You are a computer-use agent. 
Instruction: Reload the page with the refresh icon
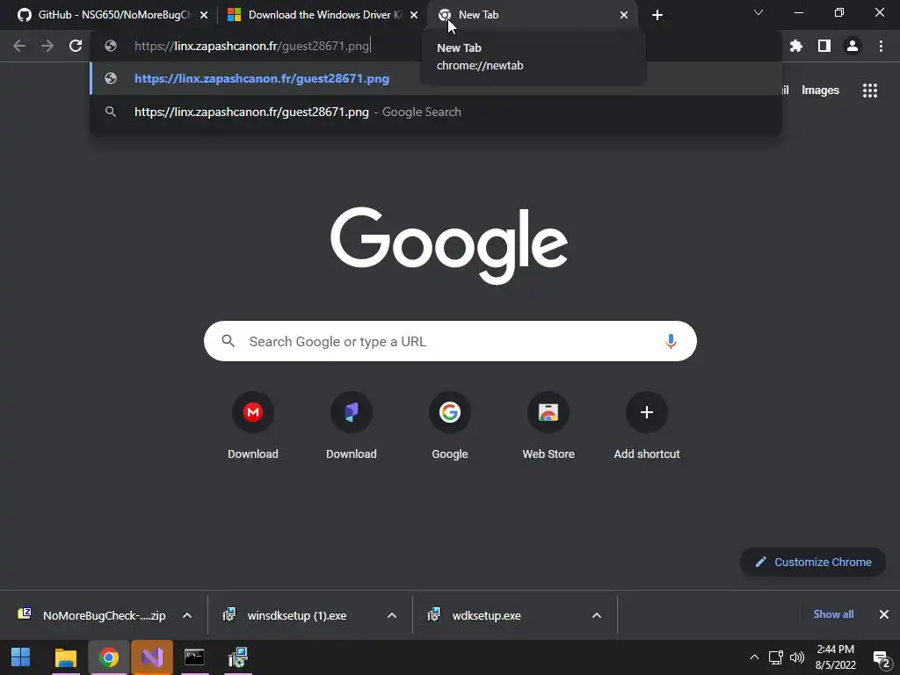point(76,46)
